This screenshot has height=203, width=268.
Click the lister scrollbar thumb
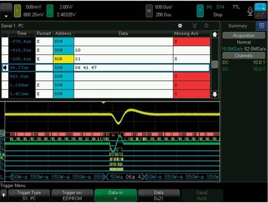click(x=215, y=64)
